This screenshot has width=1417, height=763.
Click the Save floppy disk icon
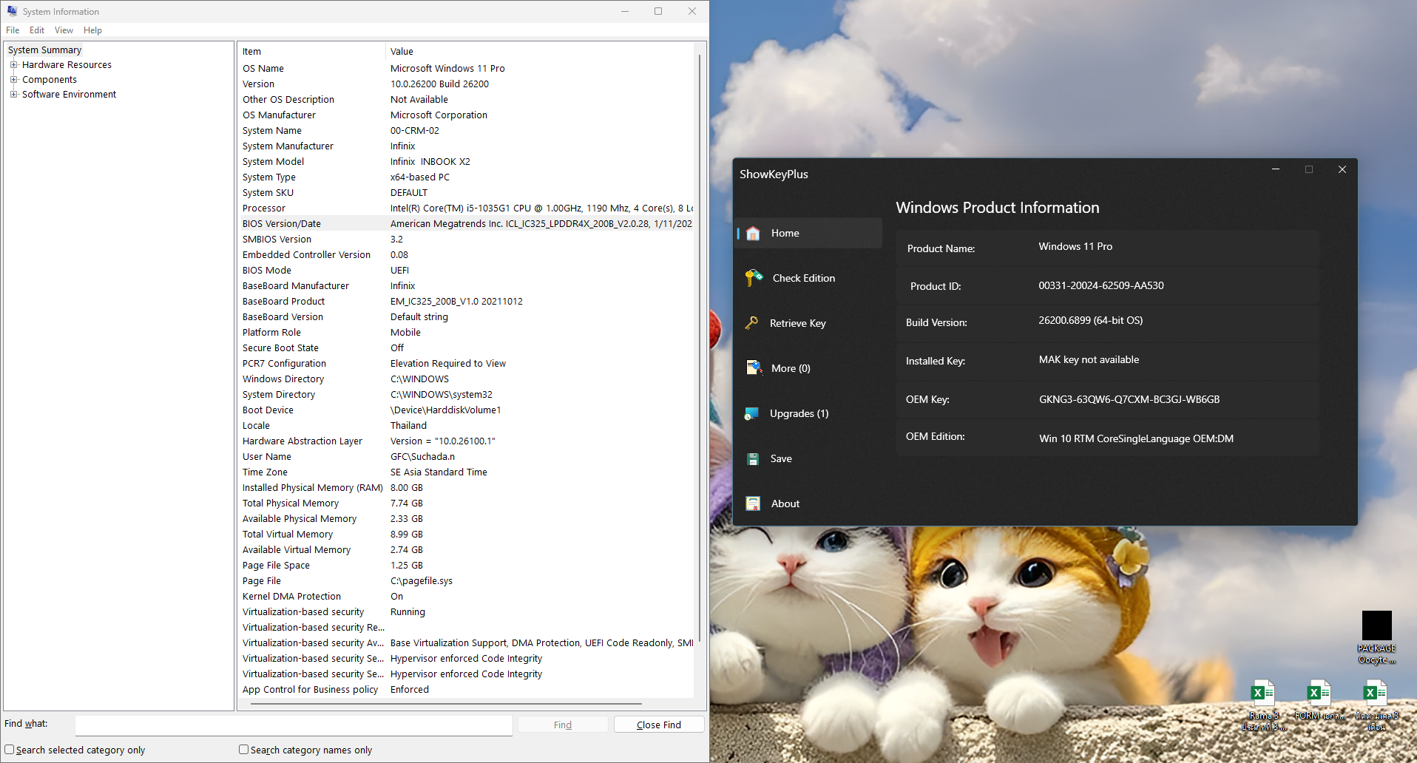click(753, 459)
